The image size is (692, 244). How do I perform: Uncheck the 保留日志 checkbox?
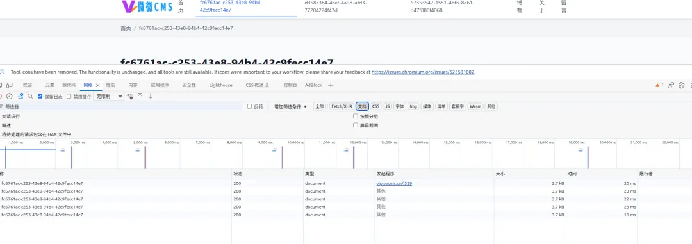click(x=40, y=96)
